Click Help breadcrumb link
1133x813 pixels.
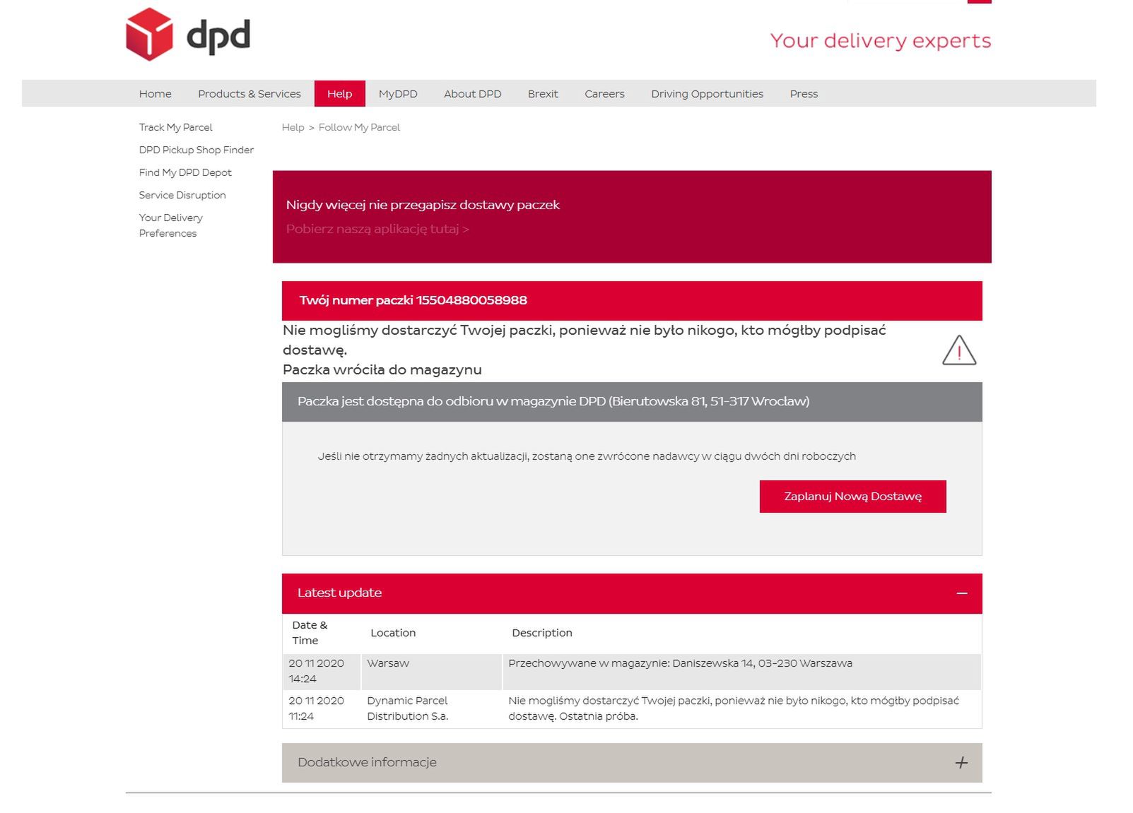293,127
